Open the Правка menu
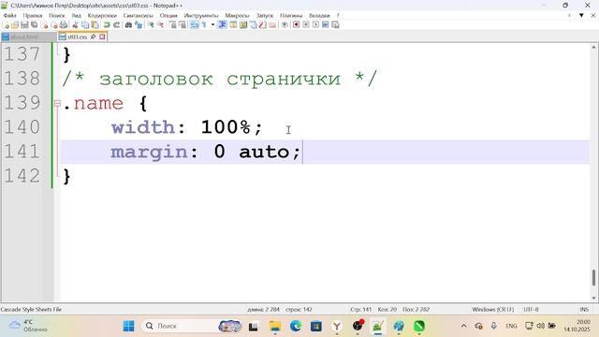The width and height of the screenshot is (599, 337). pos(33,15)
